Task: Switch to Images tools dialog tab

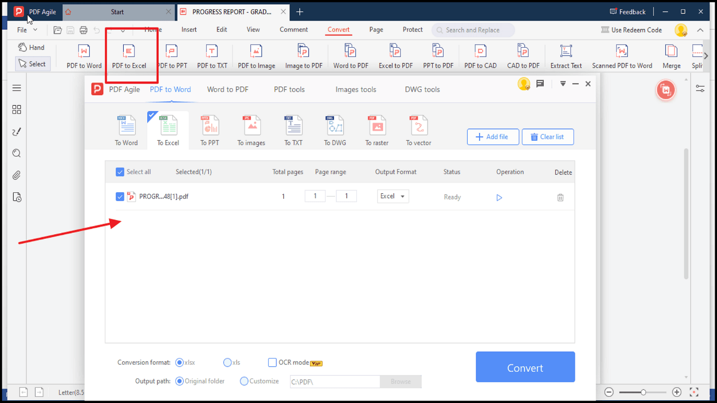Action: click(355, 90)
